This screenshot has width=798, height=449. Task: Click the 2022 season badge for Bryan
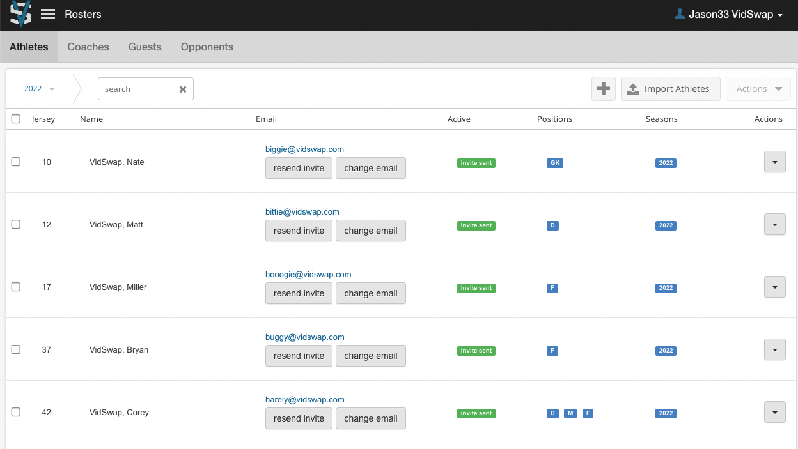[666, 351]
